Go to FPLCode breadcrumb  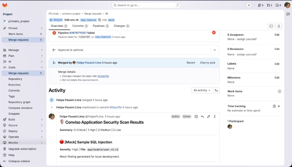54,14
